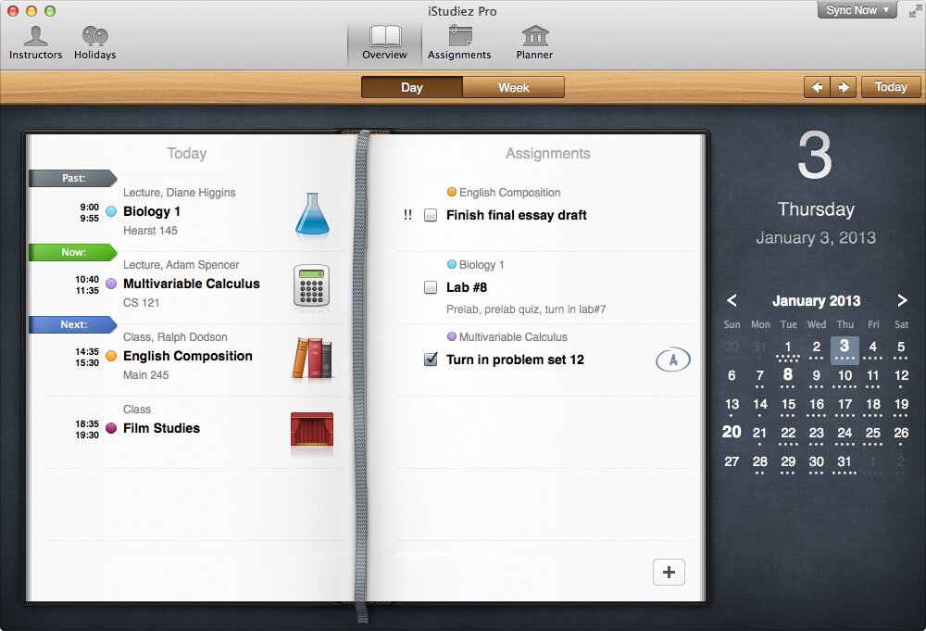Click the double exclamation priority mark
Viewport: 926px width, 631px height.
[407, 215]
